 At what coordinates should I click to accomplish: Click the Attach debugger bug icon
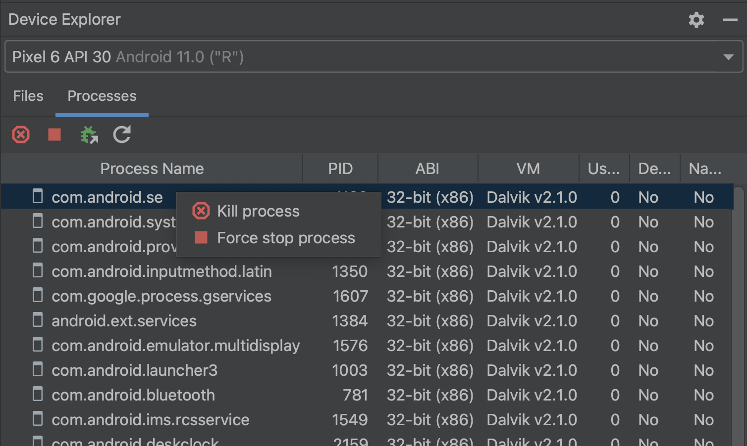click(x=89, y=134)
